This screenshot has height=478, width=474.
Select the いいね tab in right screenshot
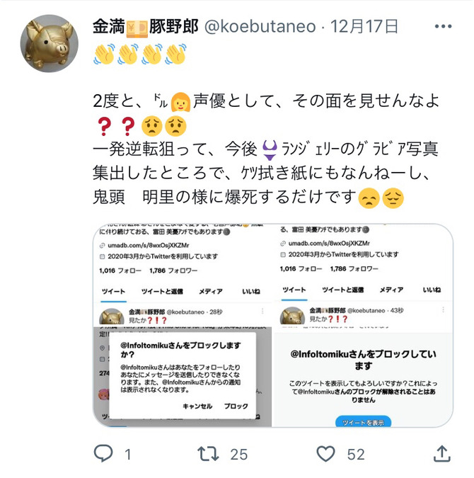(x=432, y=290)
